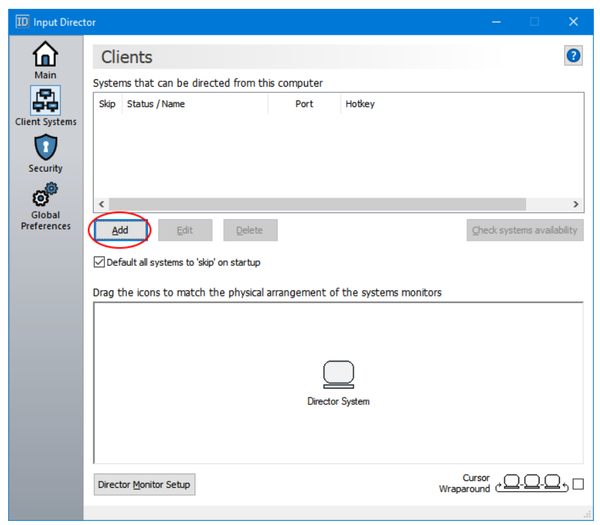The image size is (600, 525).
Task: Click the Add client button
Action: [121, 230]
